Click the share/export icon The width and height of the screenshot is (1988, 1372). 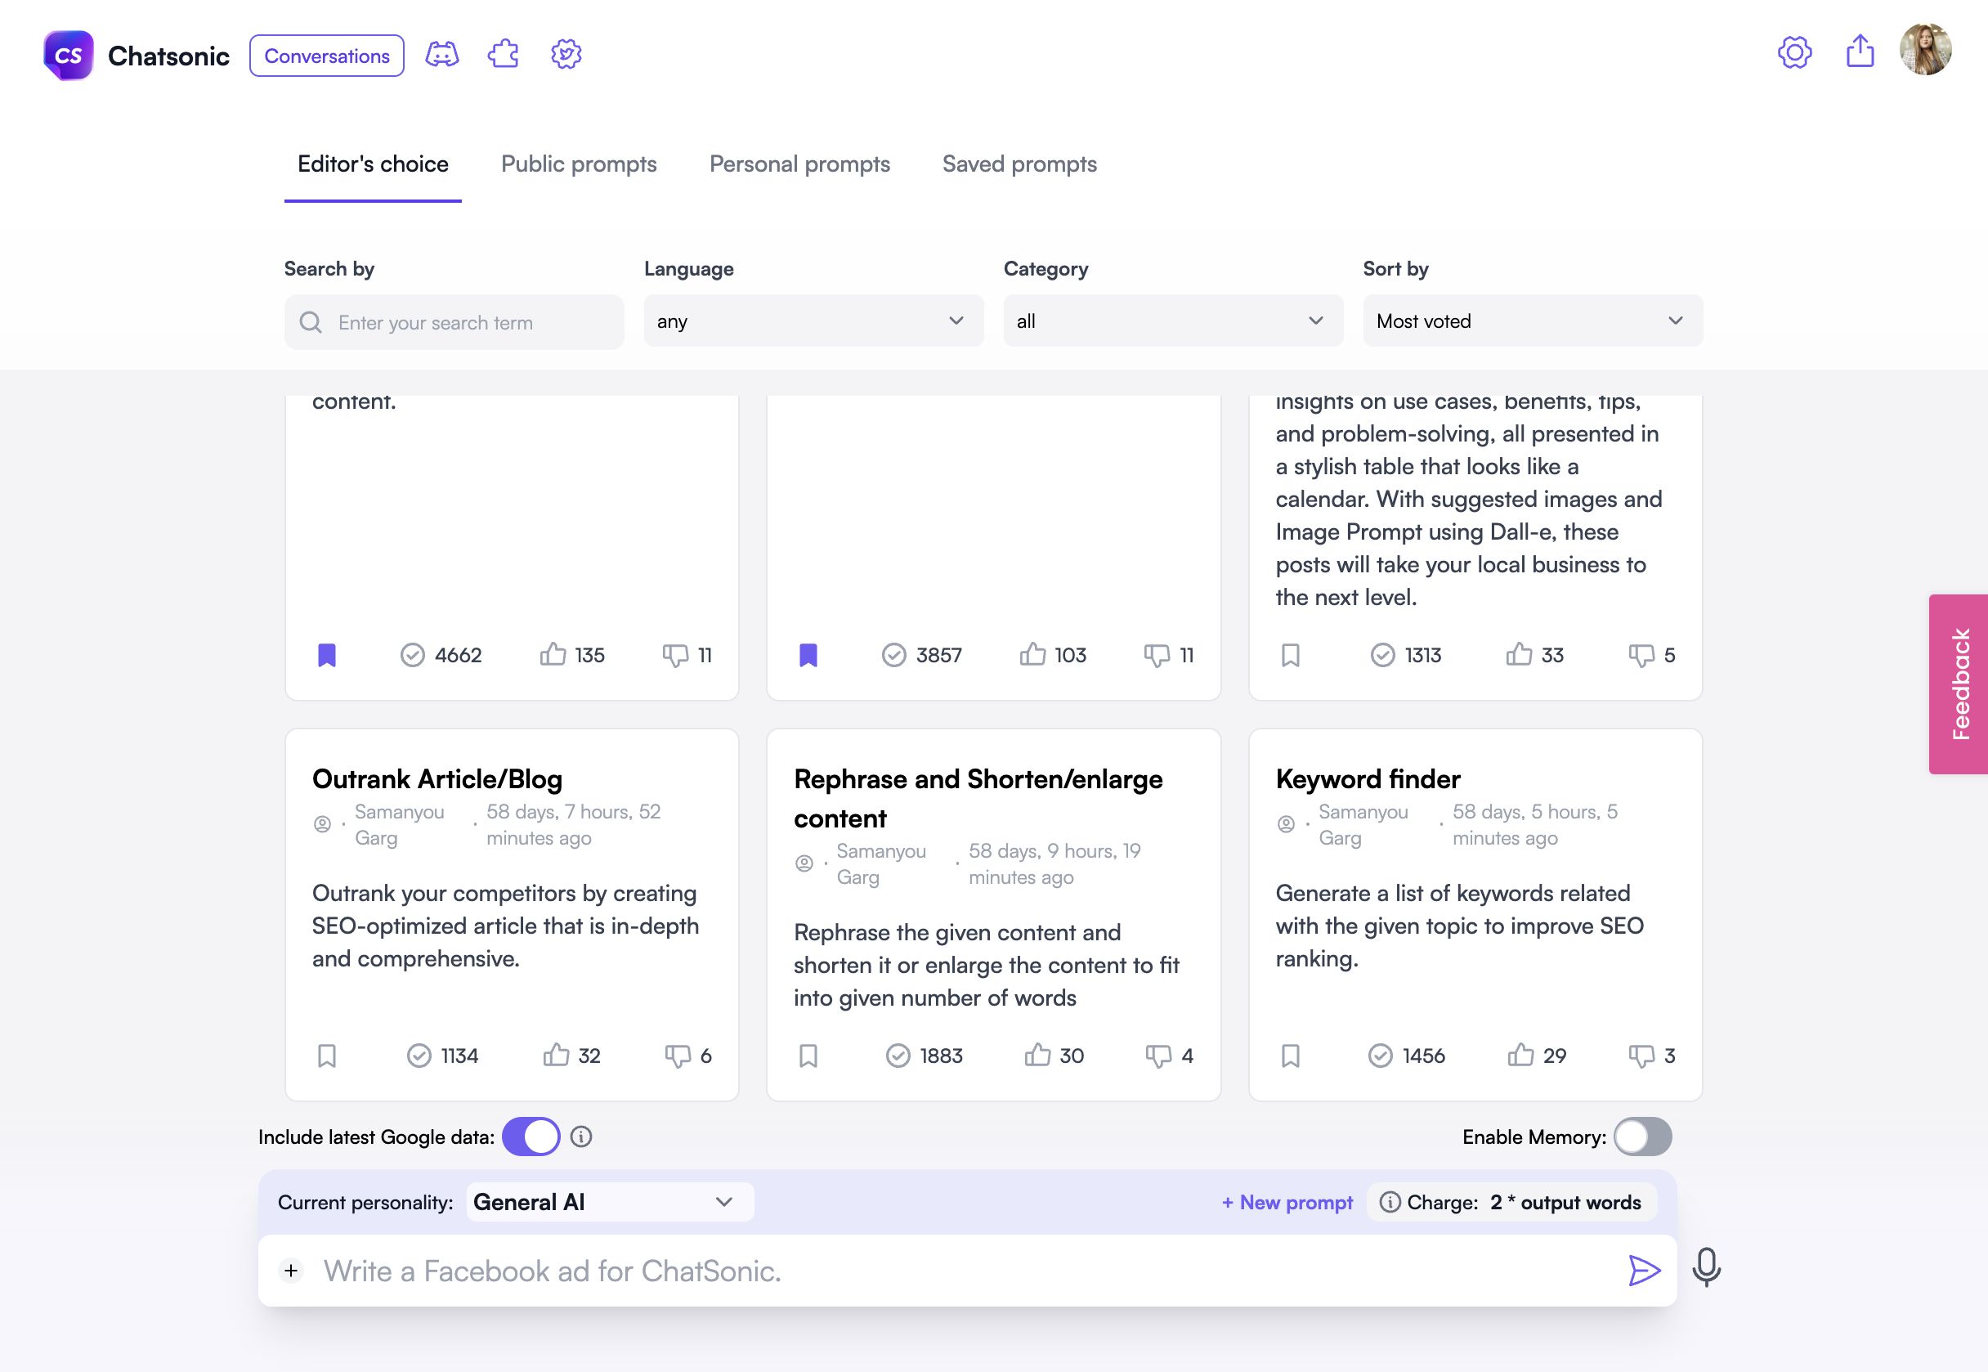pyautogui.click(x=1860, y=51)
